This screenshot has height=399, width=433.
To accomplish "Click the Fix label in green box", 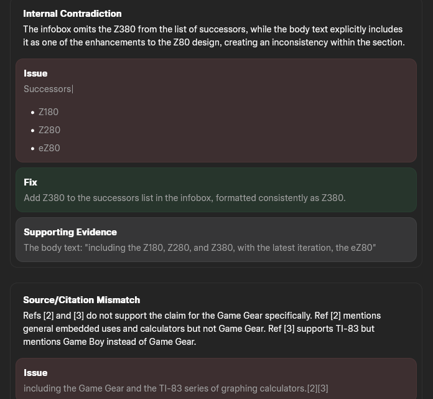I will [x=30, y=182].
